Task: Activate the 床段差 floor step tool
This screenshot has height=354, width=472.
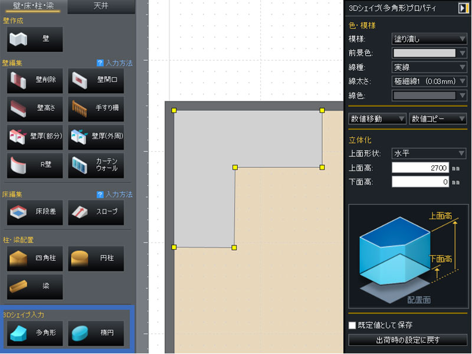Action: [x=35, y=211]
